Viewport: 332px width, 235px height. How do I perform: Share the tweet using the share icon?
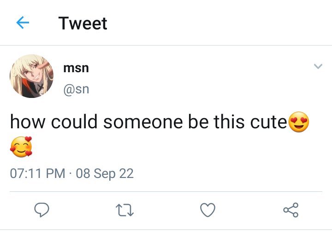[291, 210]
